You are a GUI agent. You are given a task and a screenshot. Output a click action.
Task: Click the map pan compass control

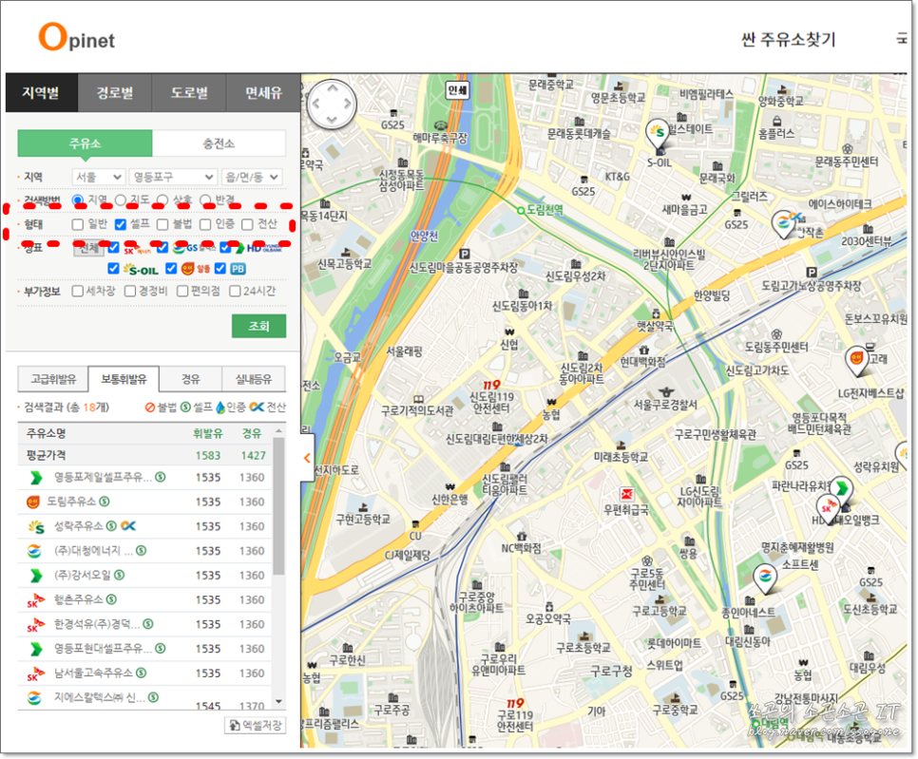point(332,104)
